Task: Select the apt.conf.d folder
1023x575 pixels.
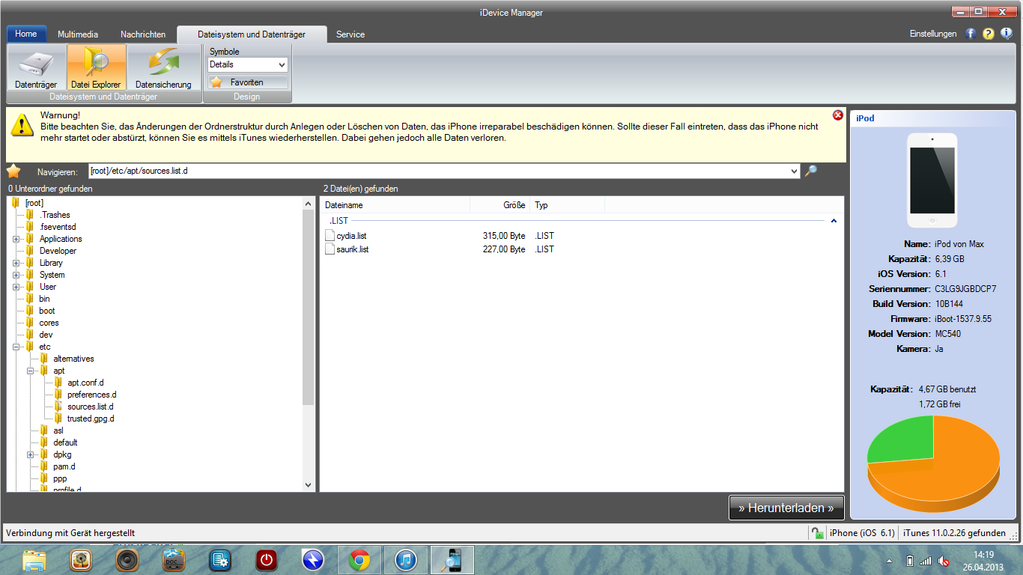Action: point(85,383)
